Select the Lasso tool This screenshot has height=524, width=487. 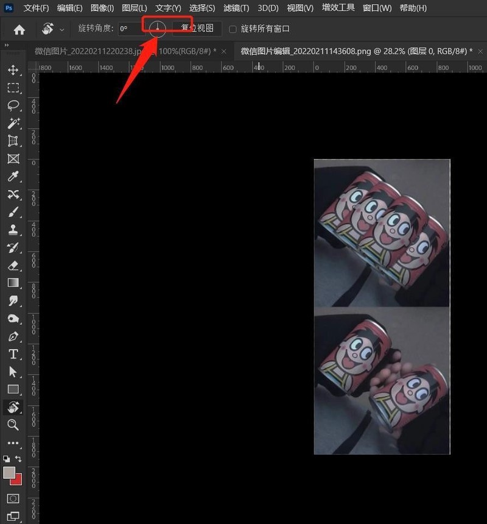13,105
